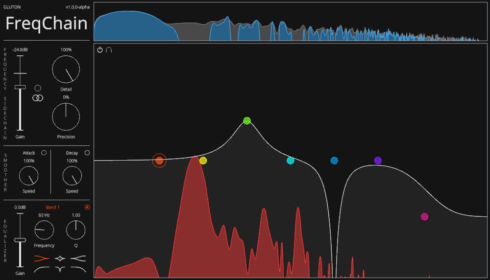Click the FreqChain title logo
The image size is (490, 280).
tap(47, 23)
